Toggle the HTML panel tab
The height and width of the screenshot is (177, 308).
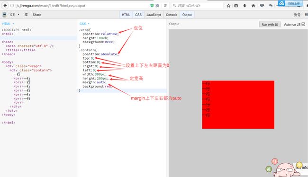pos(126,15)
